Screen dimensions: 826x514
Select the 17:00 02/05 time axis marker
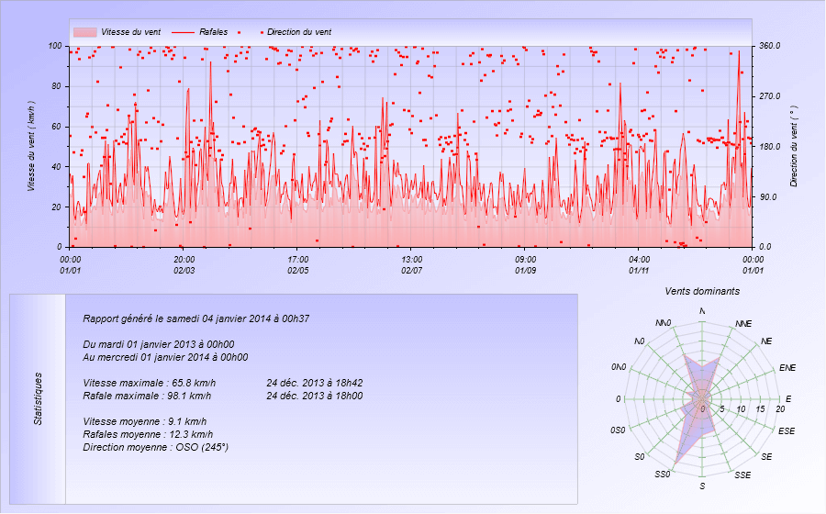click(297, 265)
